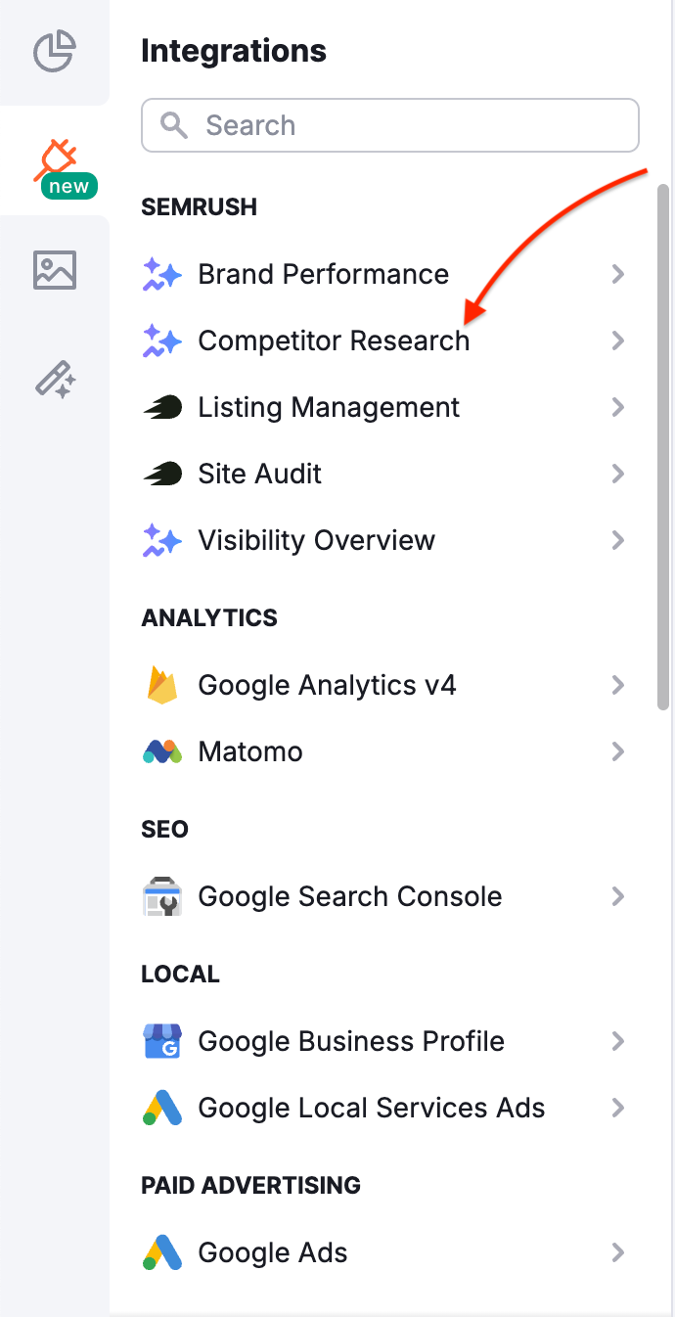The image size is (675, 1317).
Task: Click the Google Business Profile icon
Action: point(161,1041)
